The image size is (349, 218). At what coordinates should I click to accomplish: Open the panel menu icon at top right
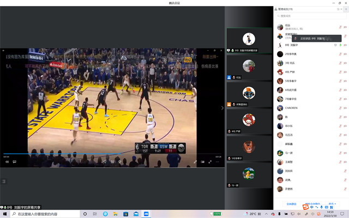click(346, 9)
